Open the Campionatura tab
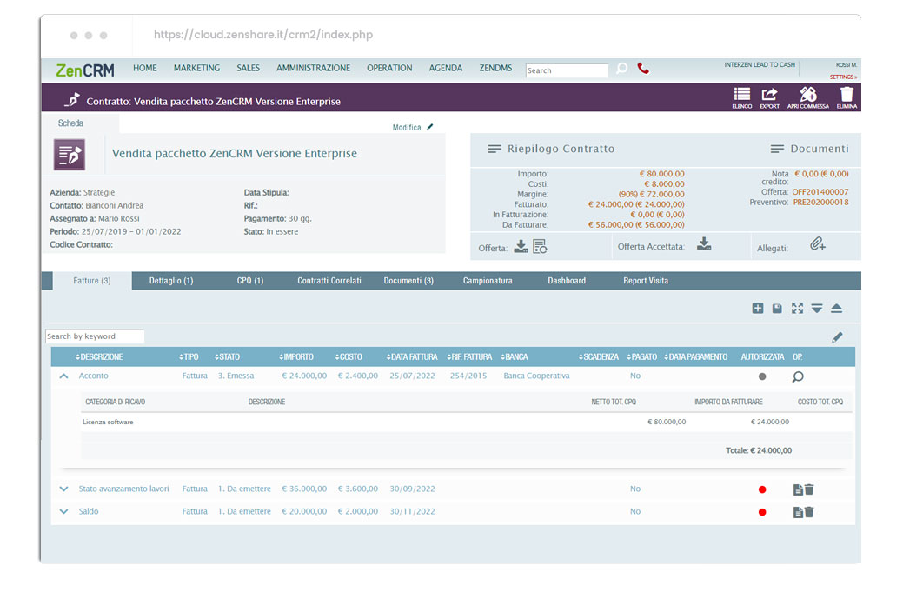Image resolution: width=903 pixels, height=599 pixels. [488, 281]
